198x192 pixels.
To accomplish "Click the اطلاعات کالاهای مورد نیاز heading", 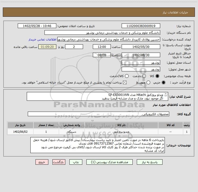I will 172,105.
